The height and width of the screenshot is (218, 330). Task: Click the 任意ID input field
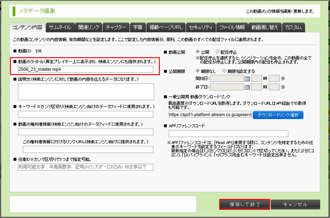point(86,167)
